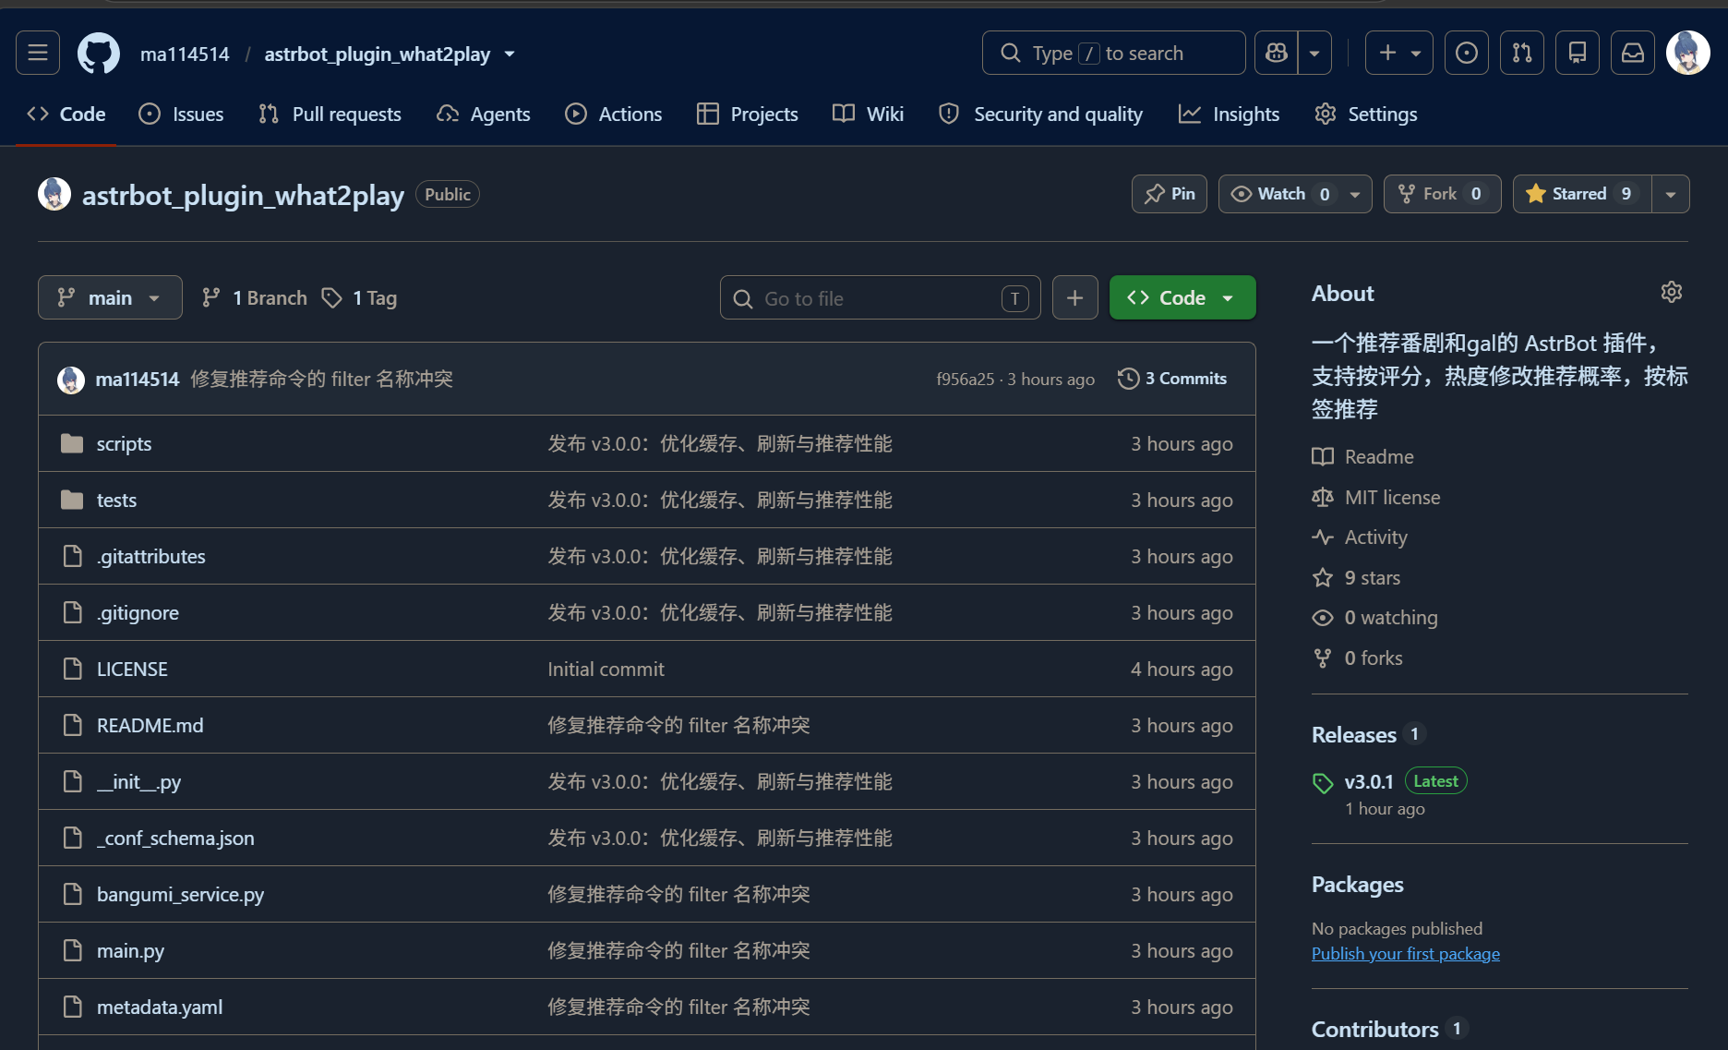This screenshot has height=1050, width=1728.
Task: Open the 1 Branch link
Action: pos(255,297)
